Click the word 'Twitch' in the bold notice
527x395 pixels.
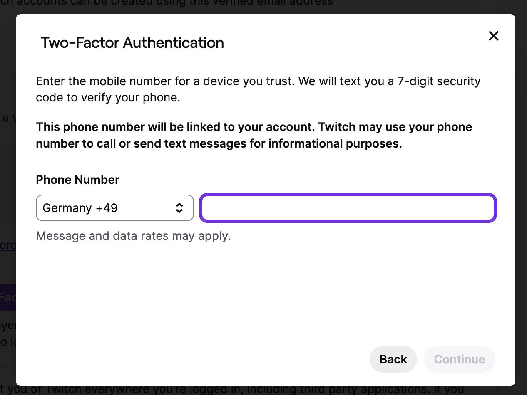(337, 127)
